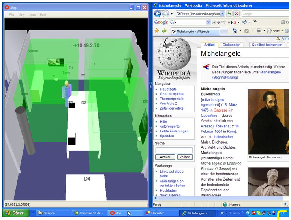Click the DE language indicator on taskbar
The width and height of the screenshot is (291, 220).
click(x=223, y=213)
